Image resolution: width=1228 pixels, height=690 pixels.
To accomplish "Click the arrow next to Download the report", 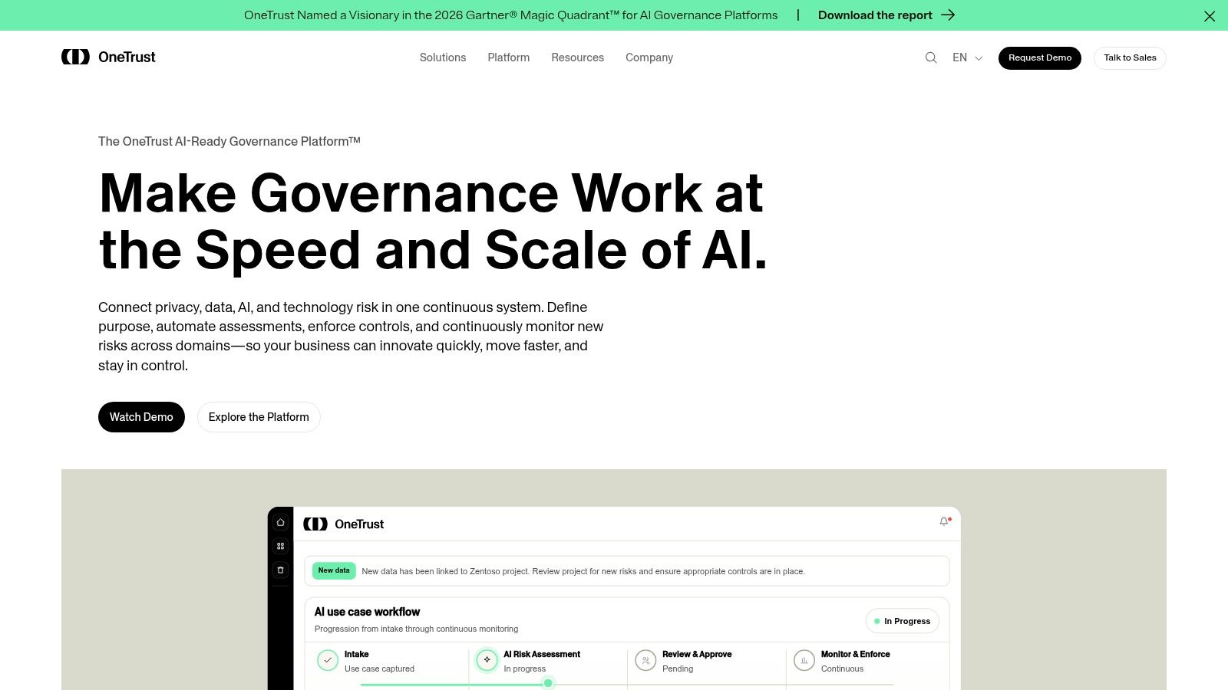I will [948, 15].
